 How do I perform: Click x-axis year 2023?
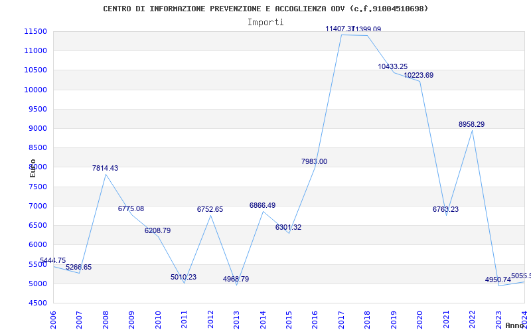[498, 320]
